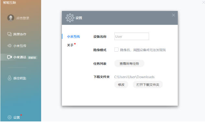The image size is (205, 125).
Task: Click the C:\Users\User\Downloads path text
Action: coord(134,77)
